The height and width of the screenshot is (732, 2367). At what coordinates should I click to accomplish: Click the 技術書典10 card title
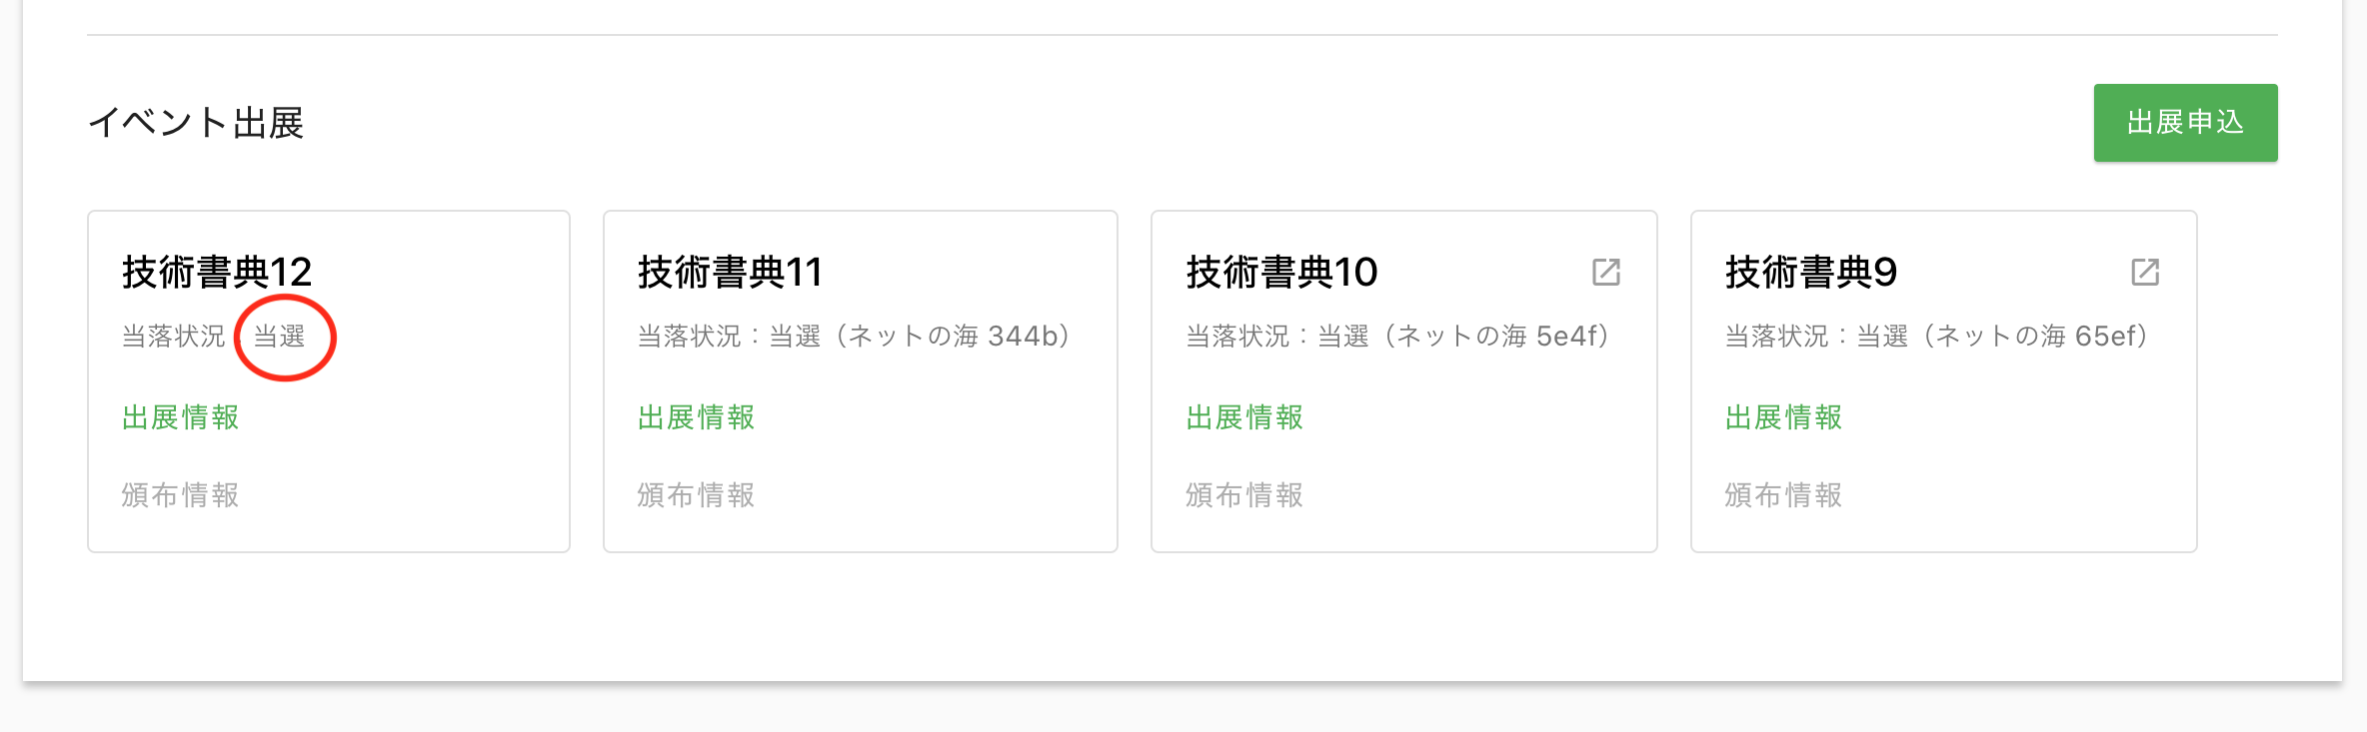pos(1281,272)
